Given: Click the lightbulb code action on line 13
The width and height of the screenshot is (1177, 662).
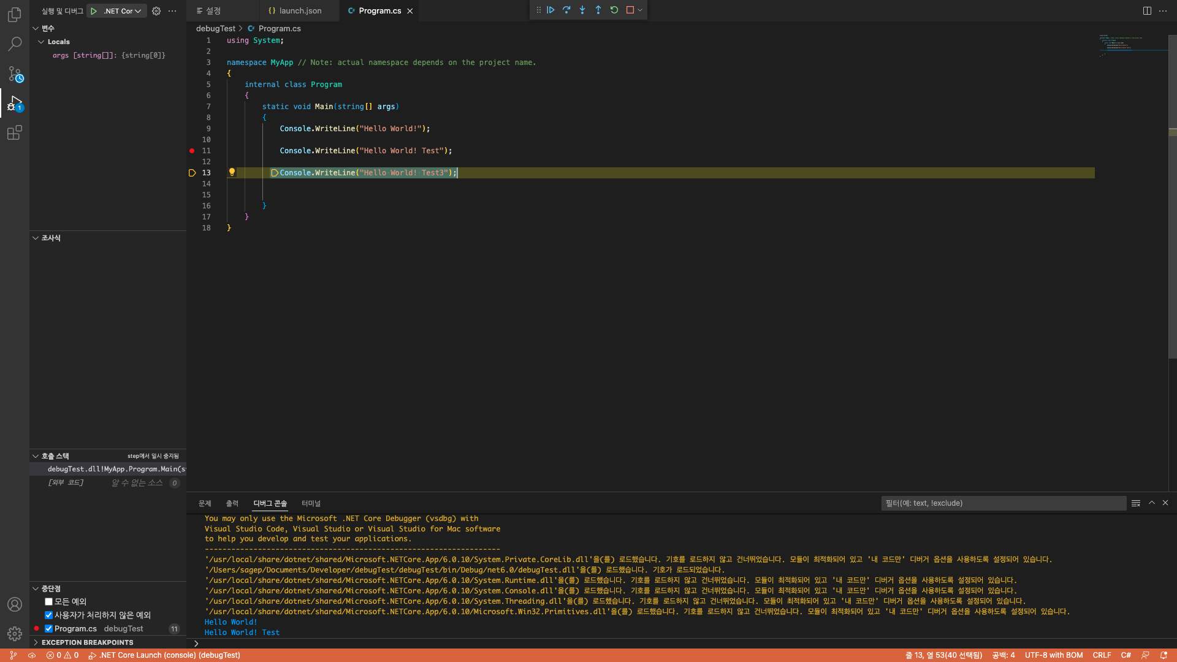Looking at the screenshot, I should coord(232,172).
